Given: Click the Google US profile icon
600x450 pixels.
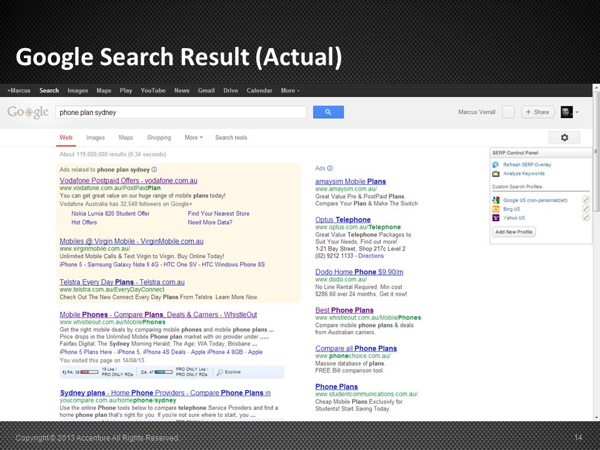Looking at the screenshot, I should [x=496, y=200].
